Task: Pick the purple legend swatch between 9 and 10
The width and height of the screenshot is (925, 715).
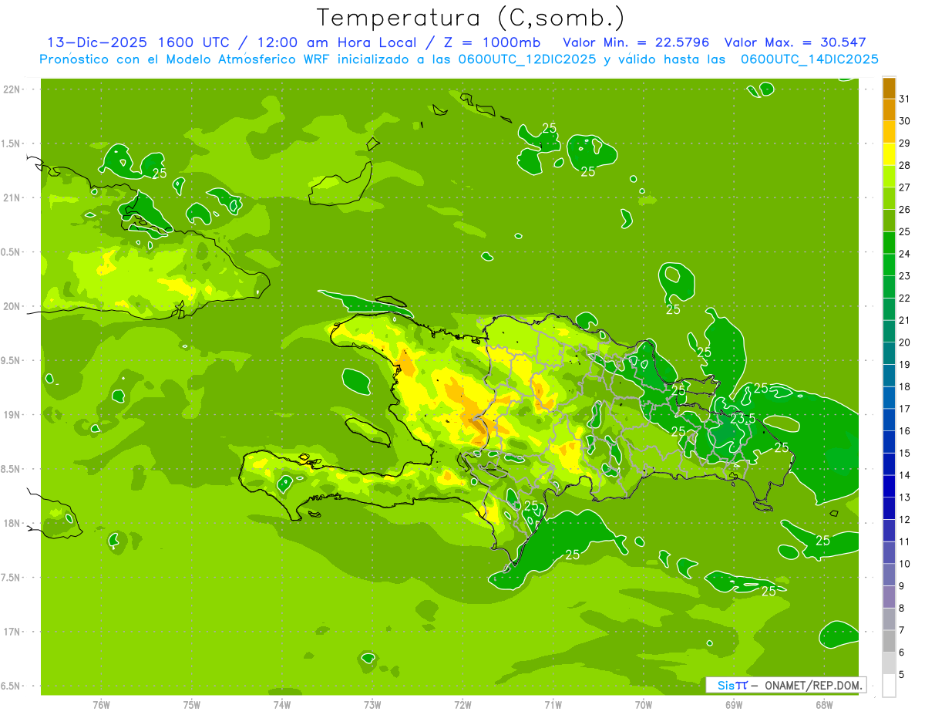Action: tap(889, 575)
